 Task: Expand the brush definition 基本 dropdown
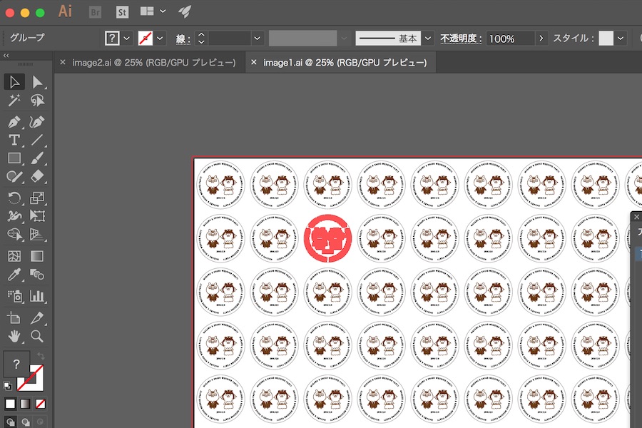point(428,38)
